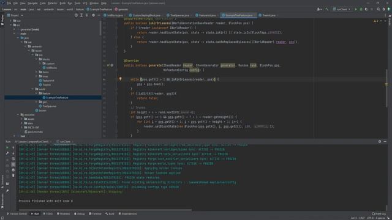This screenshot has width=392, height=220.
Task: Click the override gutter icon beside generate method
Action: pyautogui.click(x=108, y=65)
